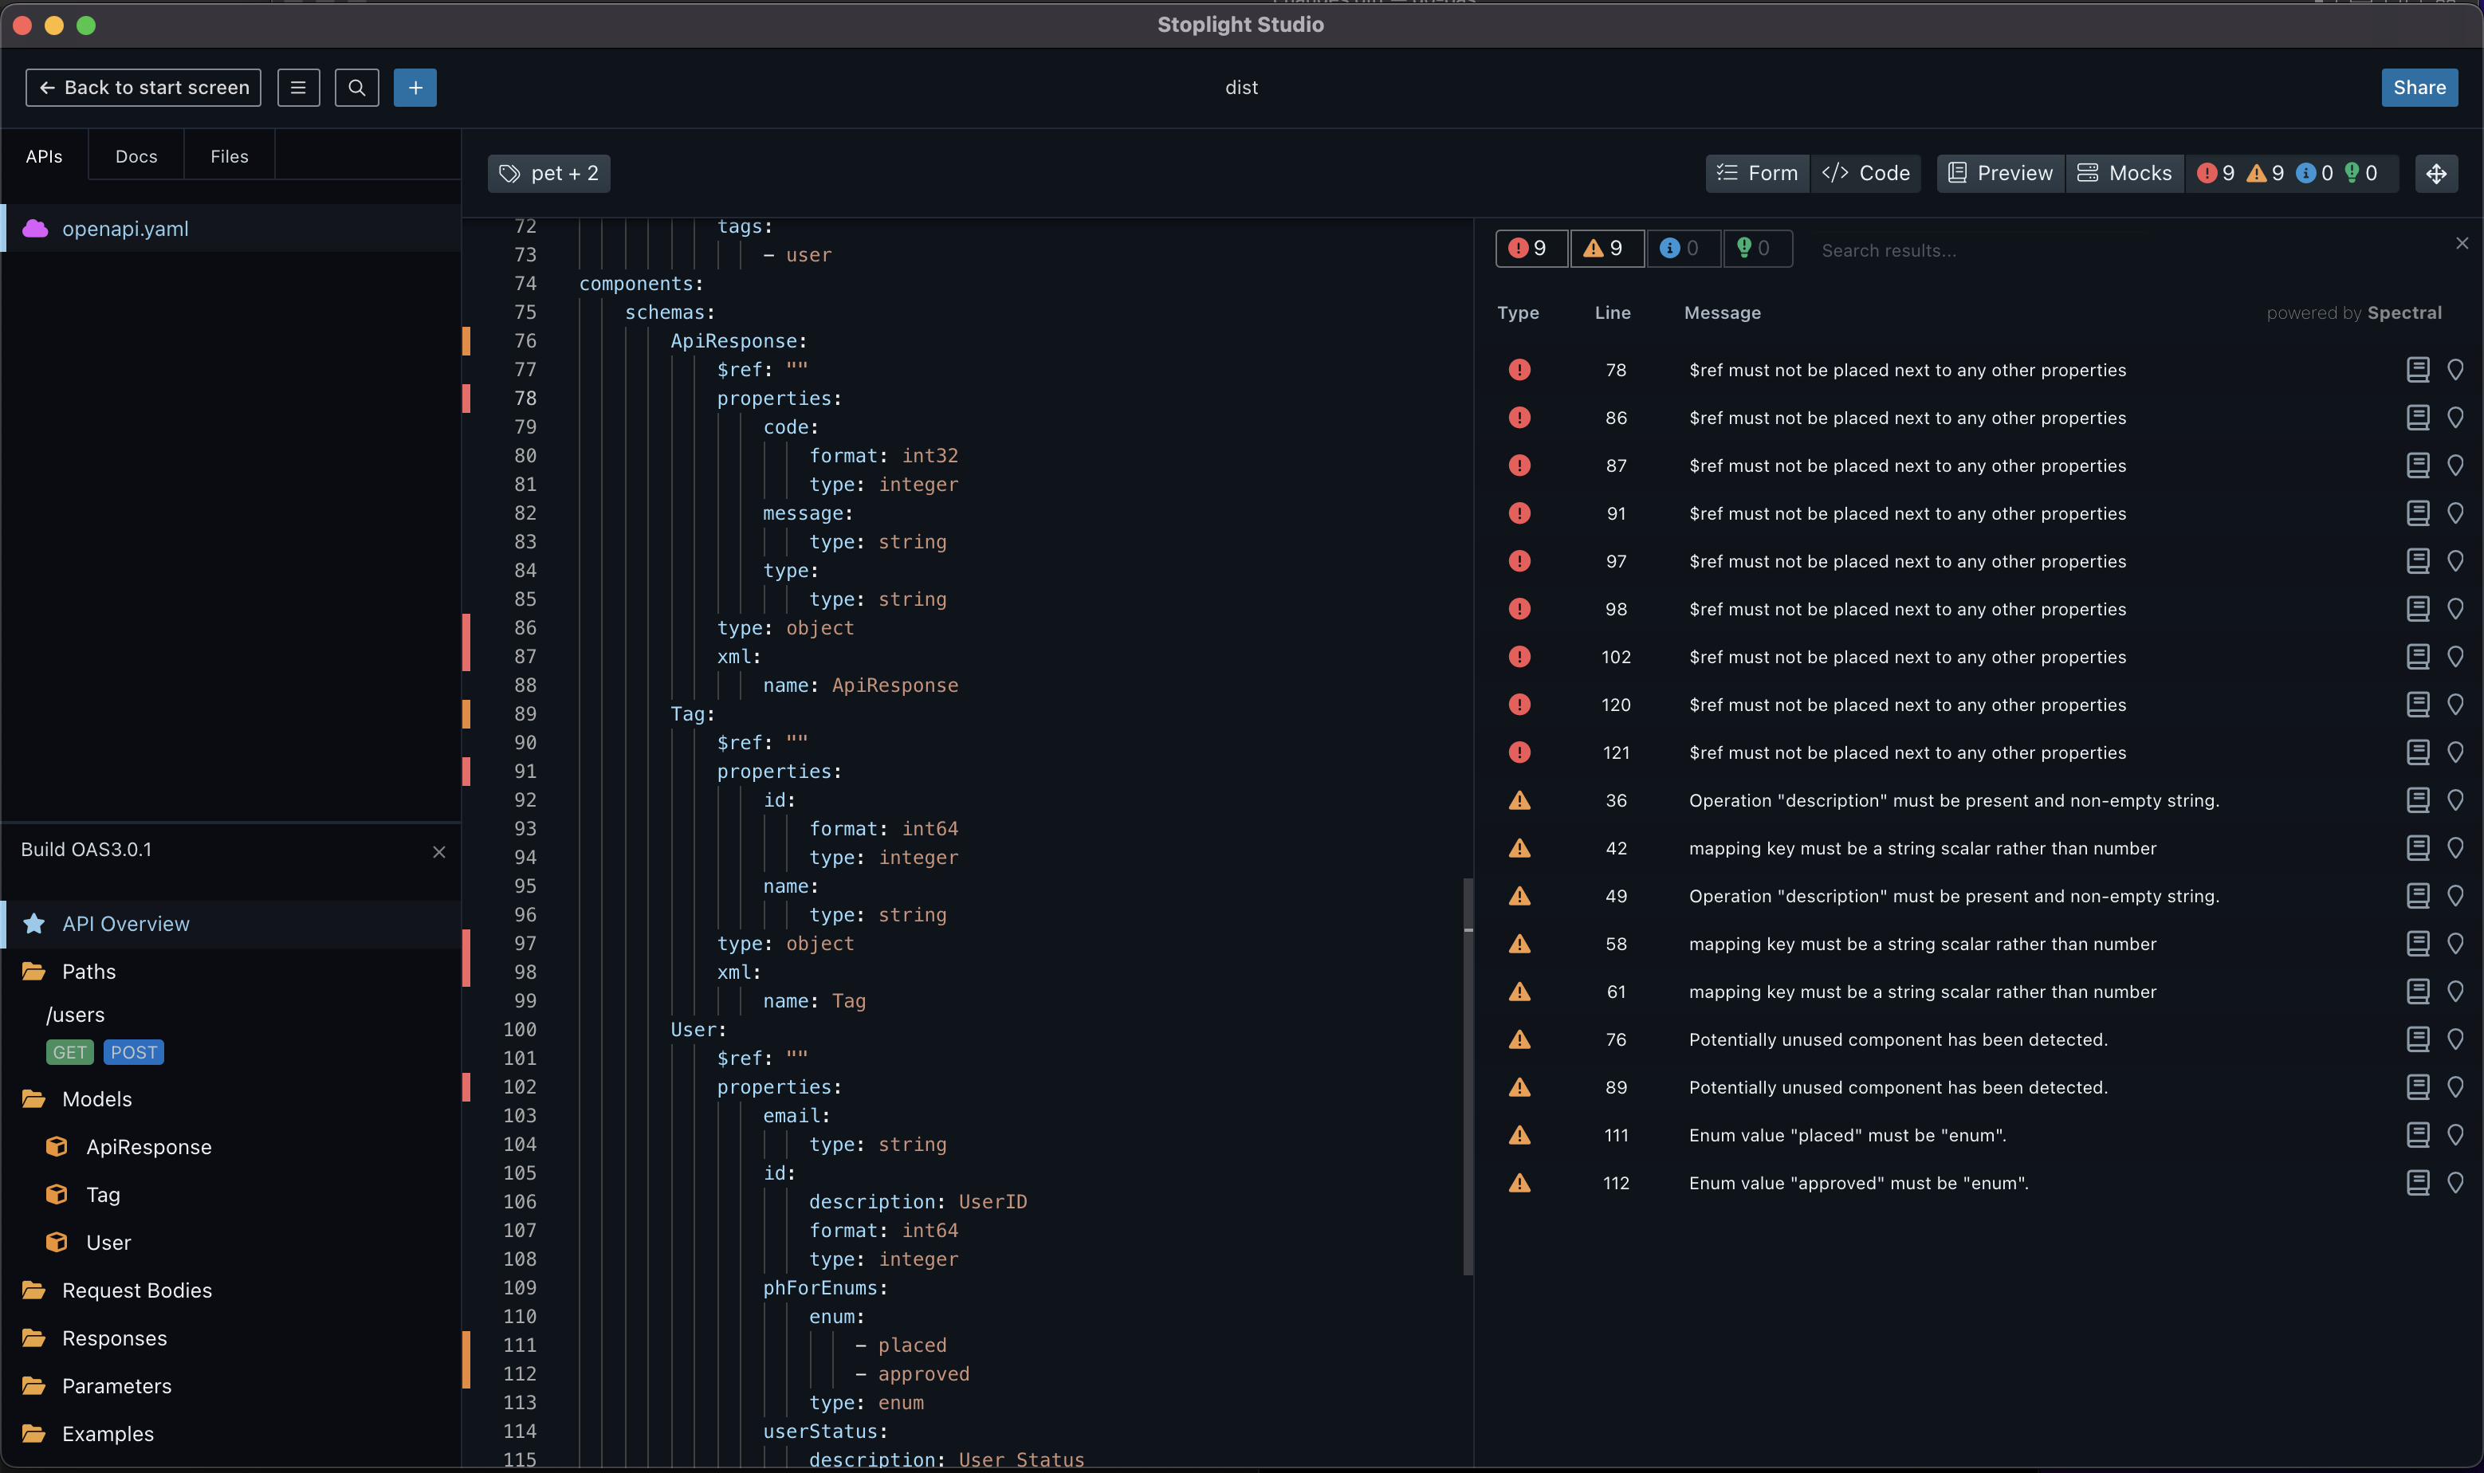This screenshot has width=2484, height=1473.
Task: Switch to the Form view
Action: coord(1756,174)
